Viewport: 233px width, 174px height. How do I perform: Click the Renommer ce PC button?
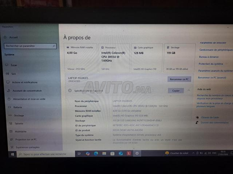click(x=179, y=79)
